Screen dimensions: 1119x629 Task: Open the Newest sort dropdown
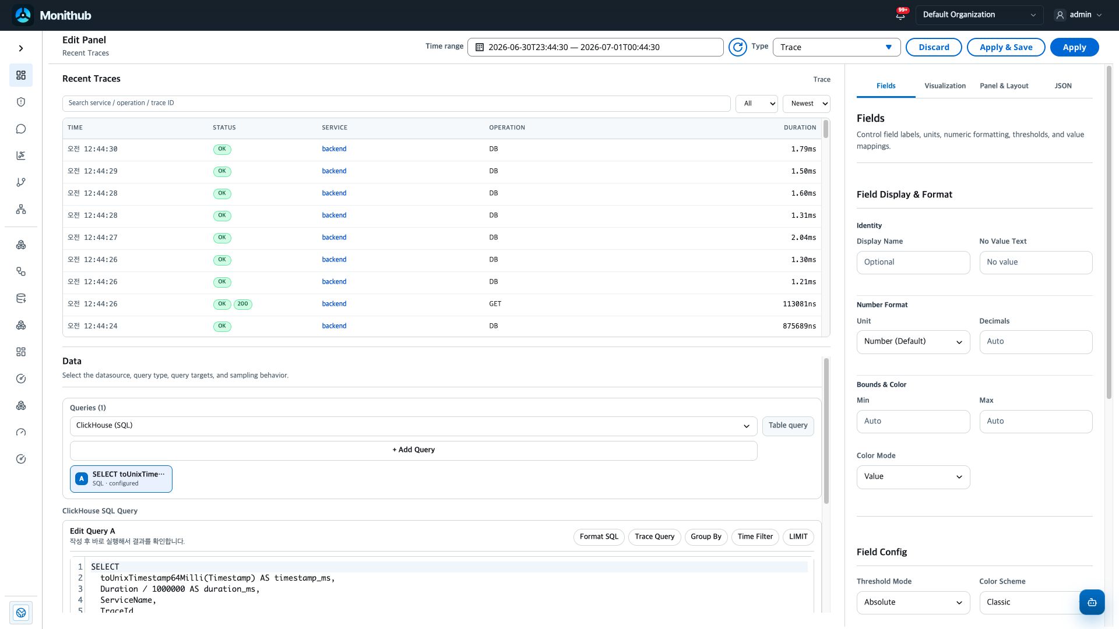coord(806,104)
